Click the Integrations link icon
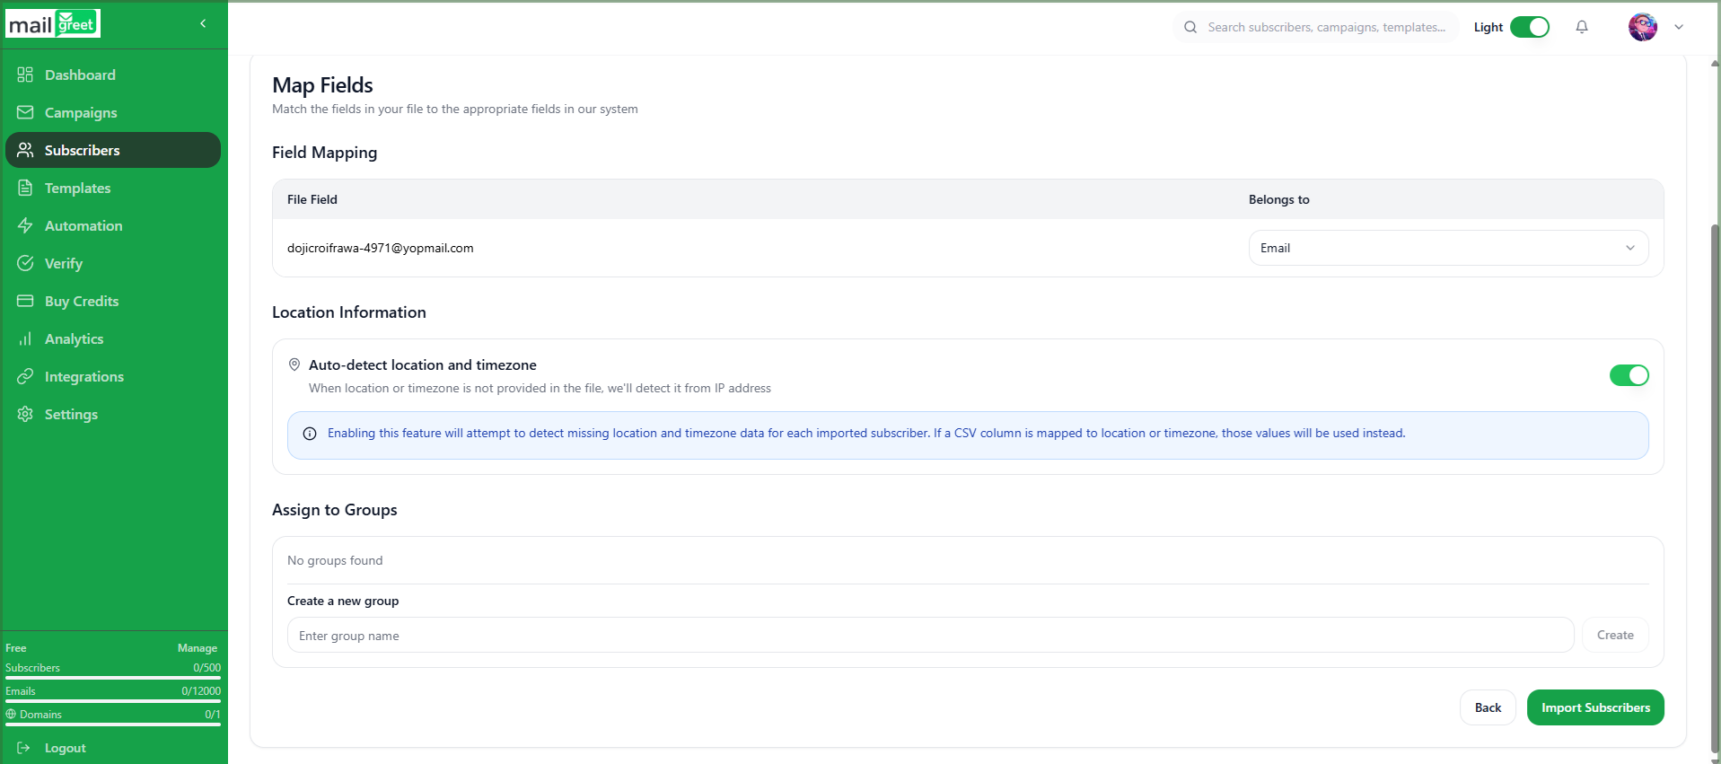Screen dimensions: 1721x764 pos(25,376)
